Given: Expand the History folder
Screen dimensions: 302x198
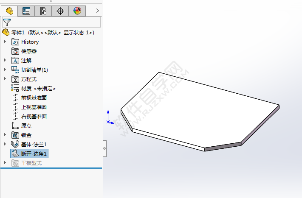Looking at the screenshot, I should tap(5, 42).
